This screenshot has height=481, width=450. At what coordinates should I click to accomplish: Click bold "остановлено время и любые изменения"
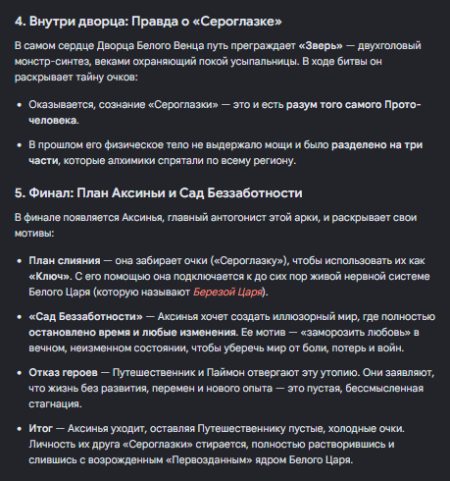[132, 333]
